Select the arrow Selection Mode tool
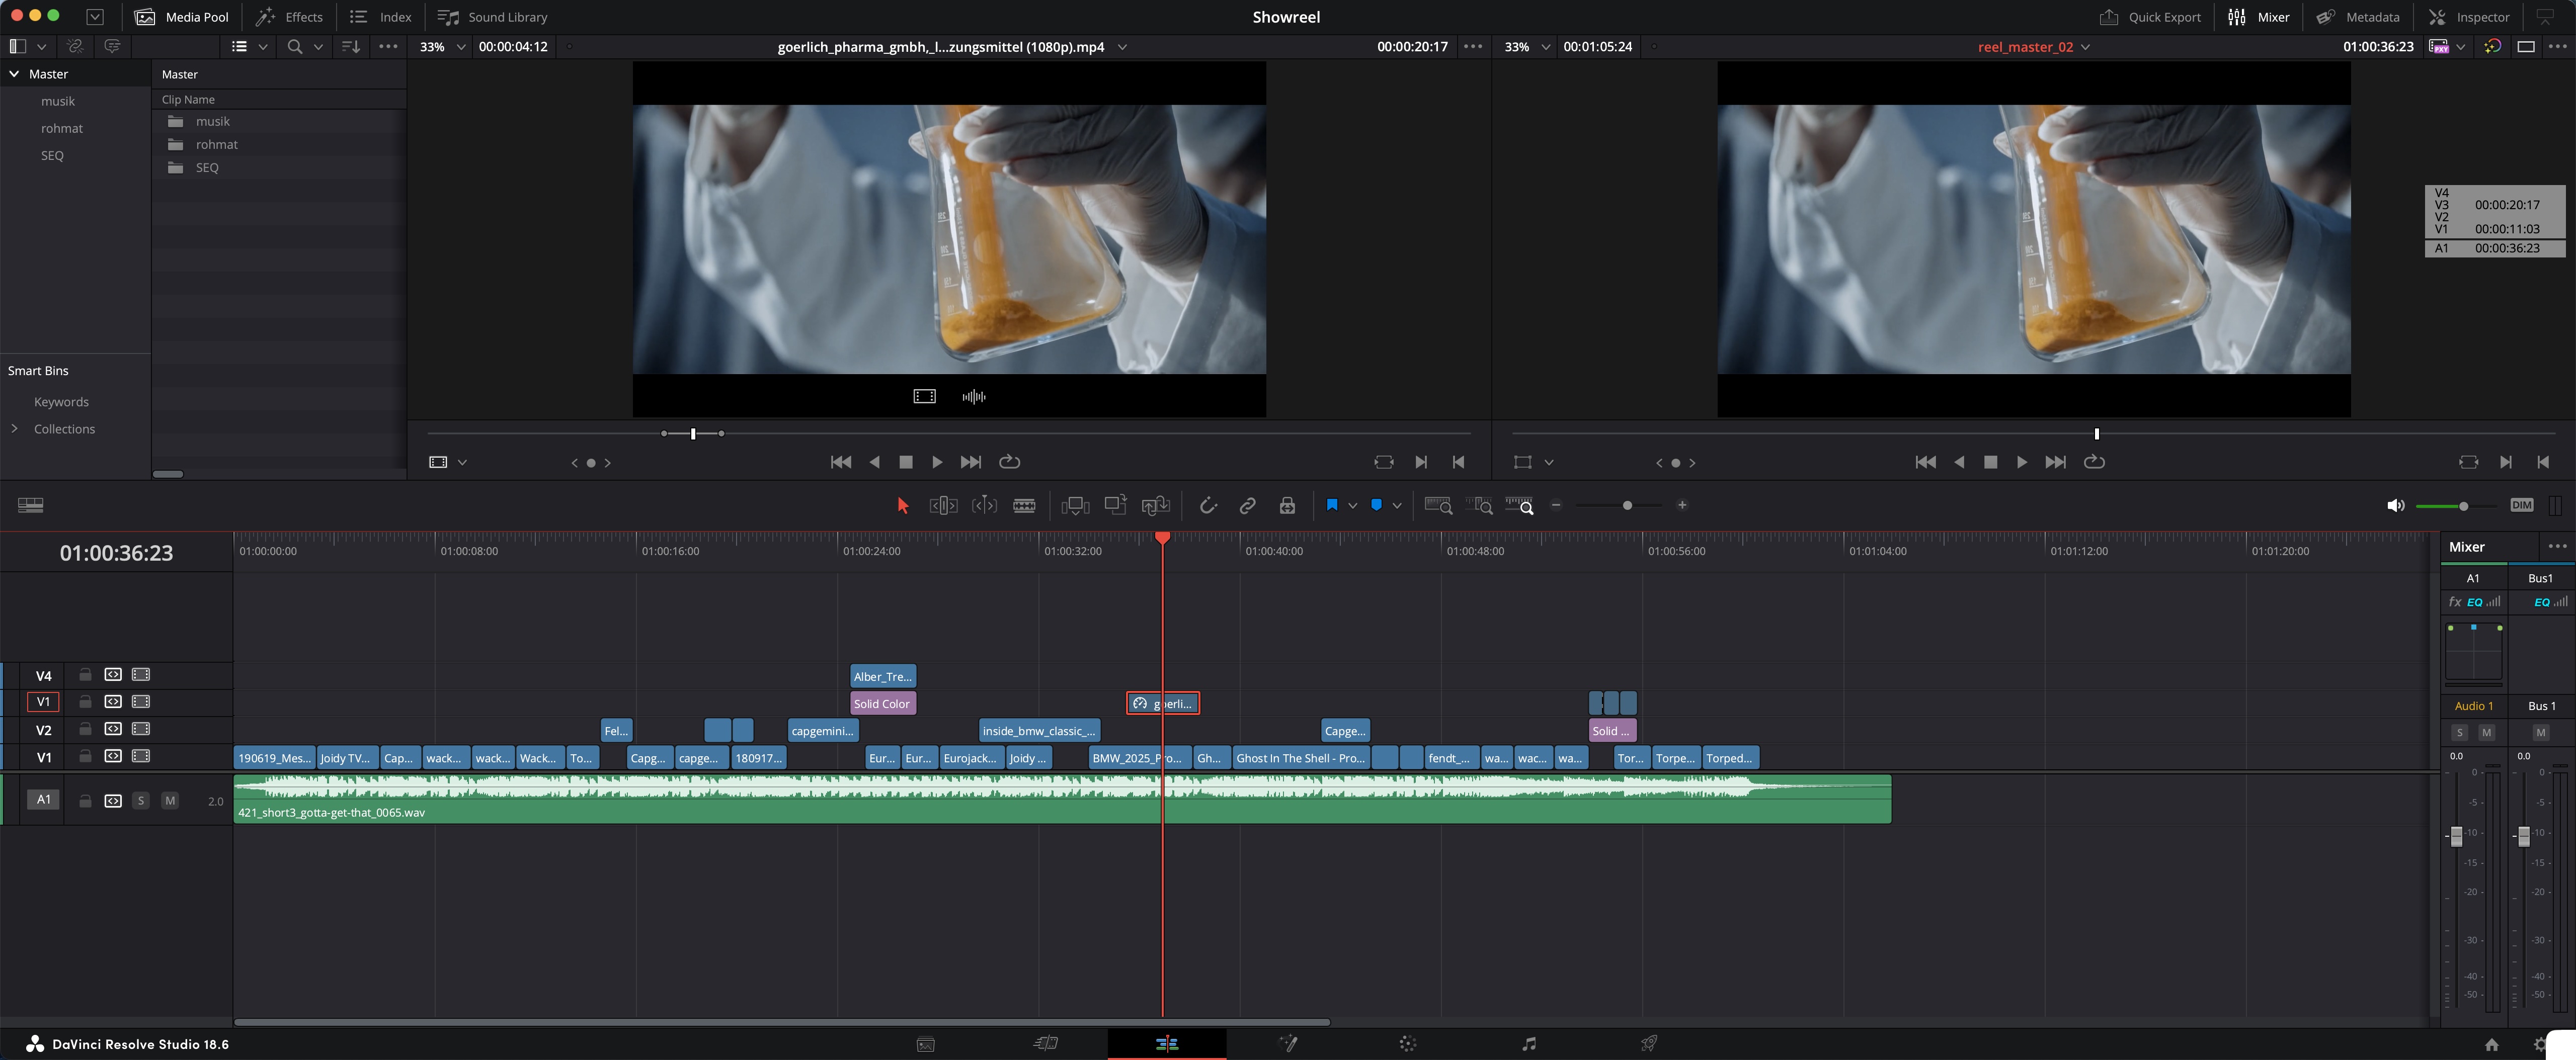The image size is (2576, 1060). (902, 505)
